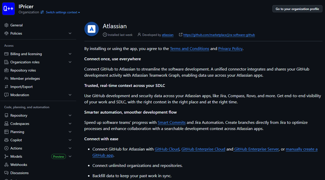
Task: Click the Repository repo icon in sidebar
Action: pyautogui.click(x=6, y=115)
